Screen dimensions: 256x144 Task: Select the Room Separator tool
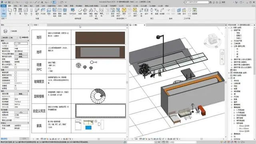tap(112, 12)
